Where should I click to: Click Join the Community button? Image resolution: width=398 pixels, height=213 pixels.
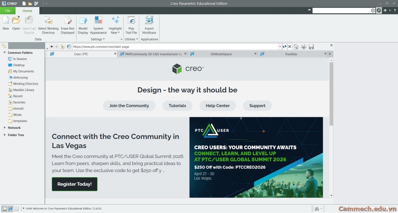(129, 105)
